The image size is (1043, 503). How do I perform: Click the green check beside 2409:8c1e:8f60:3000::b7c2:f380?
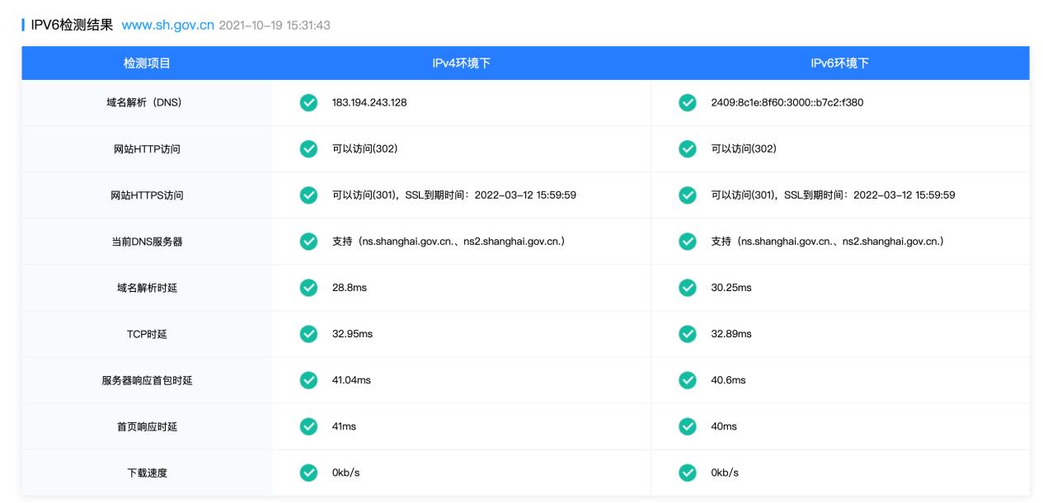click(x=687, y=103)
